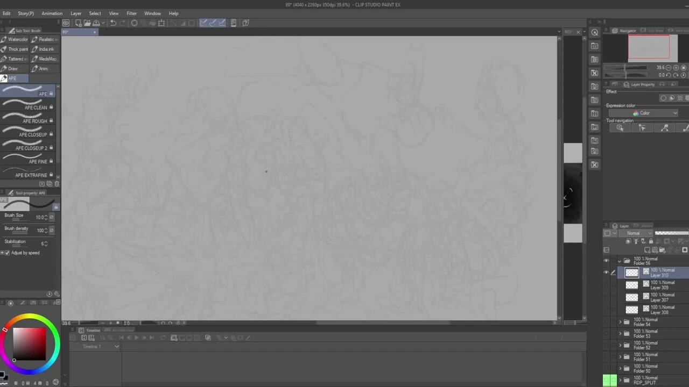Click the Delete sub tool trash icon
The height and width of the screenshot is (387, 689).
point(57,184)
